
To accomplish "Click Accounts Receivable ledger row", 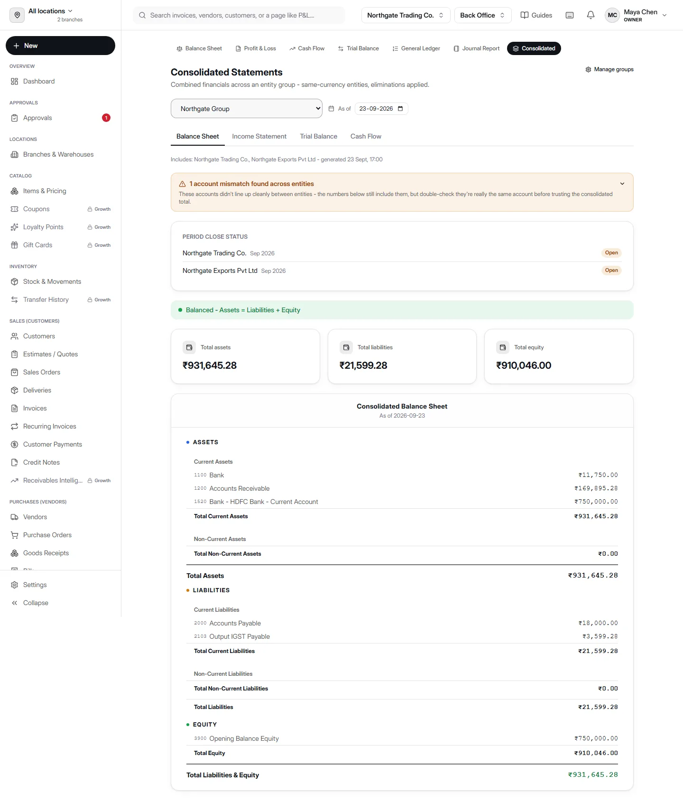I will 402,488.
